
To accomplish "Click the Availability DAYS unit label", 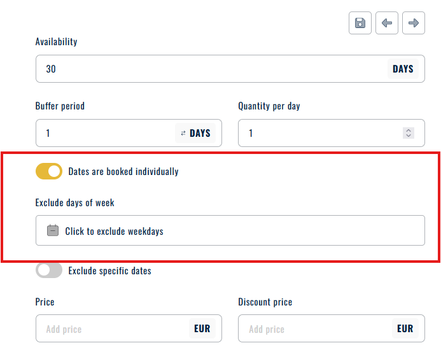I will pos(403,69).
